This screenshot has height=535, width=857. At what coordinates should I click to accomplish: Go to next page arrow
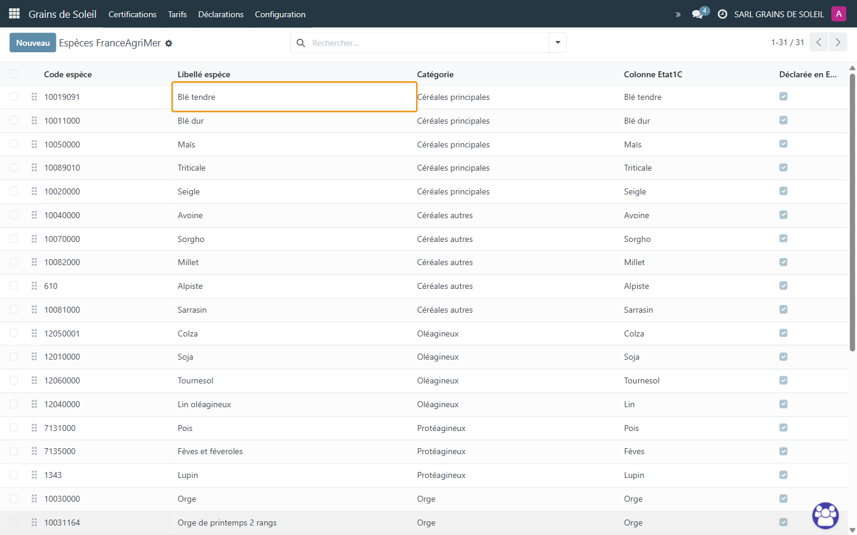tap(838, 42)
